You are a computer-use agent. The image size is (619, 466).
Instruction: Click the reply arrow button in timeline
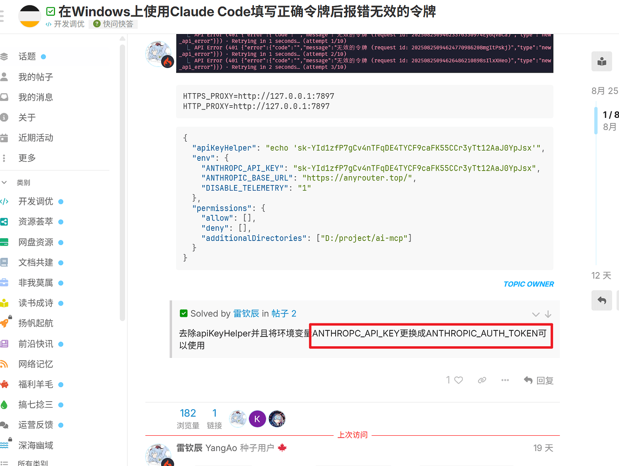(x=602, y=301)
